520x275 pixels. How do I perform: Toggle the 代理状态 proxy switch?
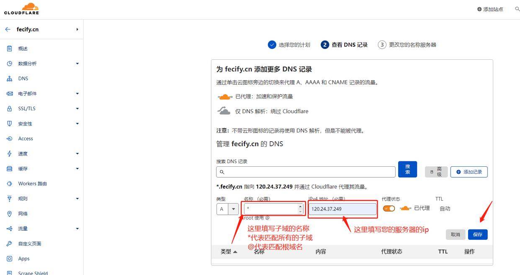(x=389, y=208)
